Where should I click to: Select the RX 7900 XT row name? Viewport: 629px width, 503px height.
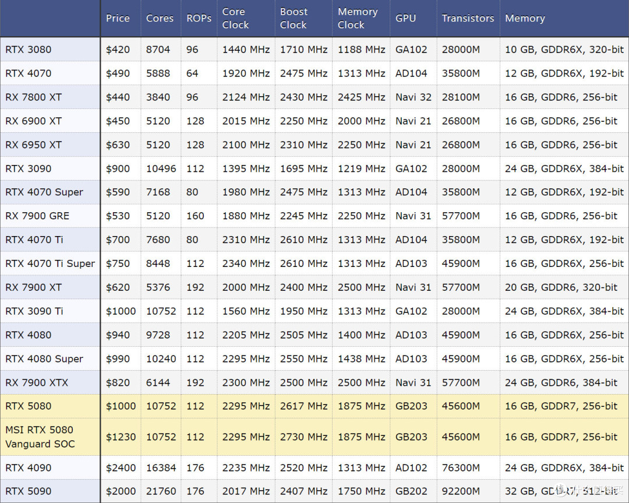click(x=33, y=287)
